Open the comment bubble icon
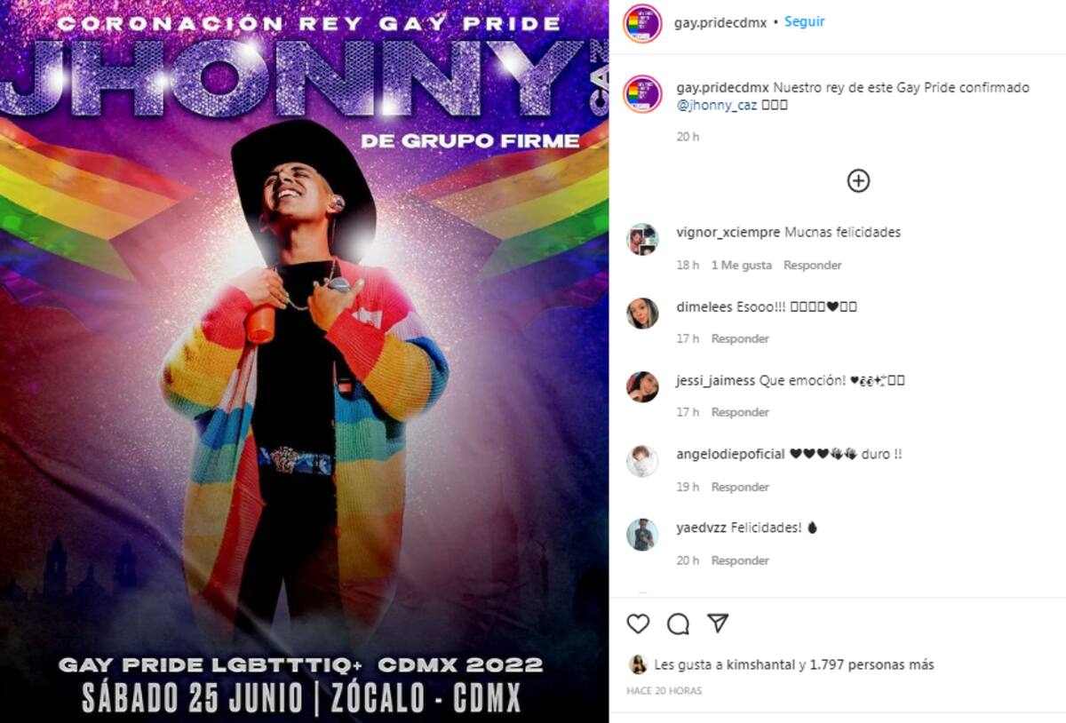Viewport: 1066px width, 723px height. pyautogui.click(x=678, y=624)
